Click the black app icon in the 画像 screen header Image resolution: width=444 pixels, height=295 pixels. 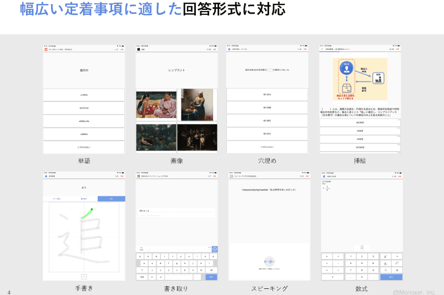[138, 49]
